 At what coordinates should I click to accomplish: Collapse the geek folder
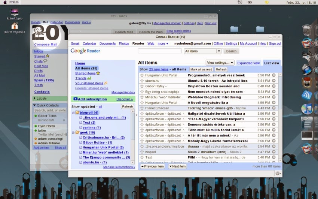73,132
